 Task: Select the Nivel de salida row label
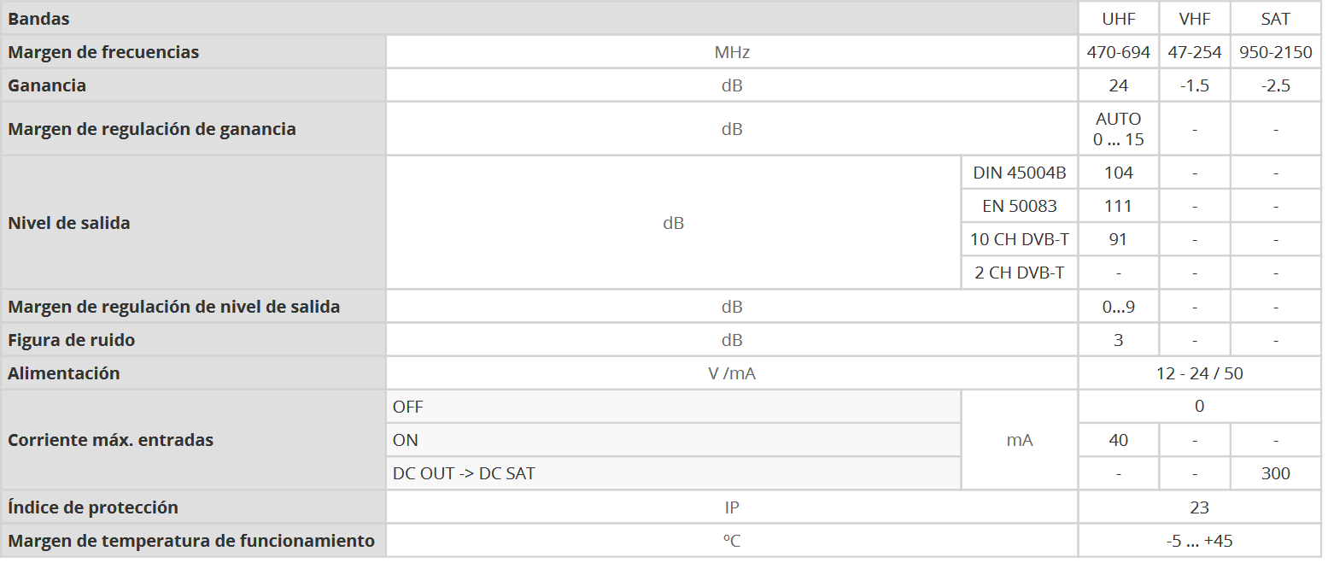coord(69,223)
